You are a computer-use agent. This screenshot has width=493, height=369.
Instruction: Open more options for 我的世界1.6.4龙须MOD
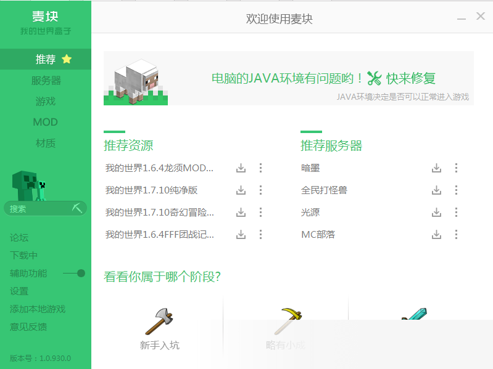coord(260,168)
